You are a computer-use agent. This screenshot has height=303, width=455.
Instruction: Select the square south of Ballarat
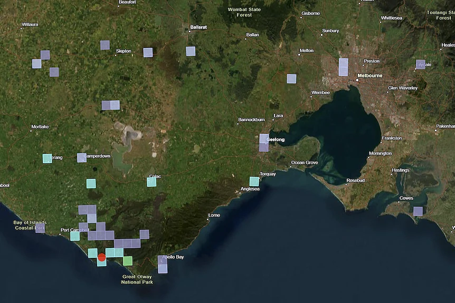coord(191,51)
